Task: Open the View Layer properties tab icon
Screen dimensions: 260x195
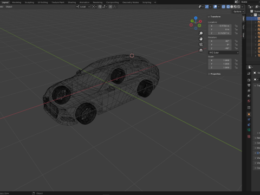Action: (249, 90)
